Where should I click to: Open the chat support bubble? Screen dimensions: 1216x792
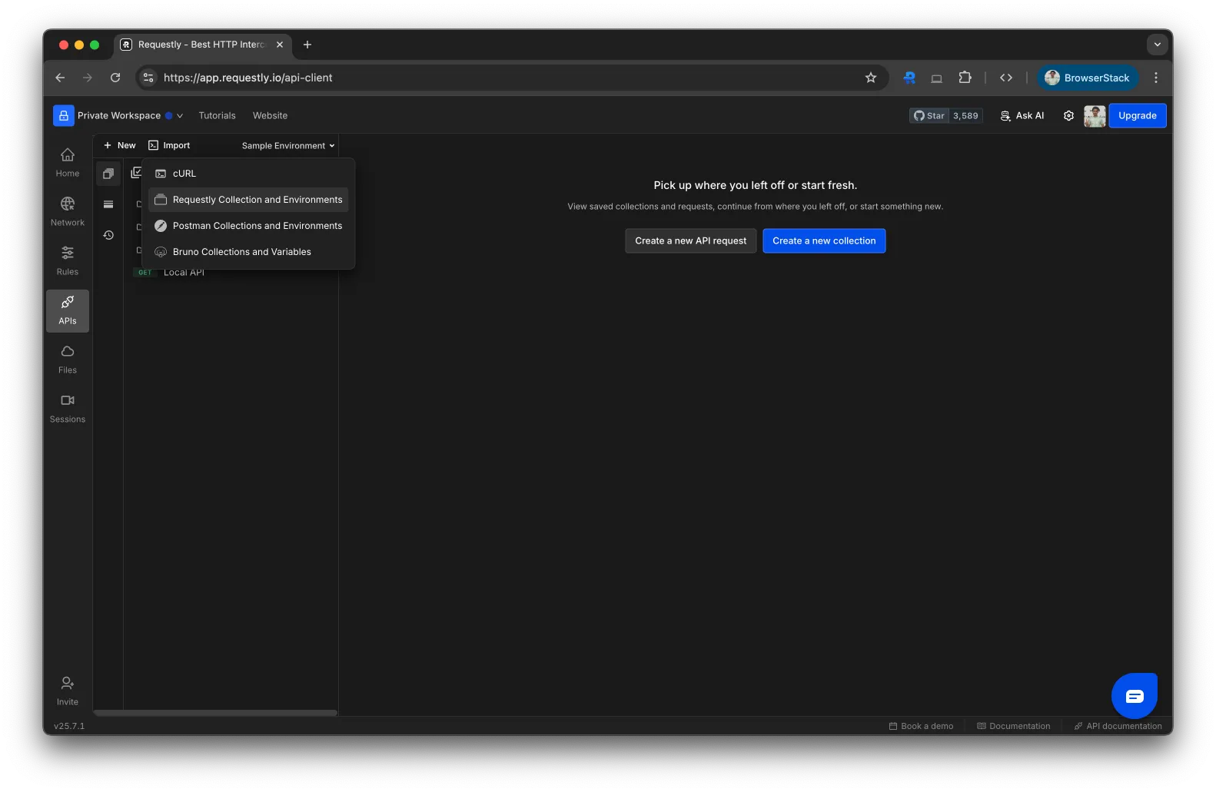pos(1135,696)
